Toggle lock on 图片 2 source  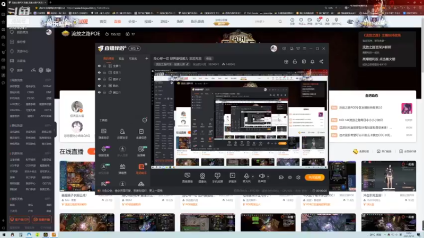[x=104, y=79]
